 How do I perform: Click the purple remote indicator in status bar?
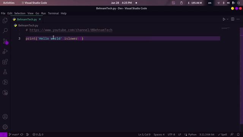(3, 134)
